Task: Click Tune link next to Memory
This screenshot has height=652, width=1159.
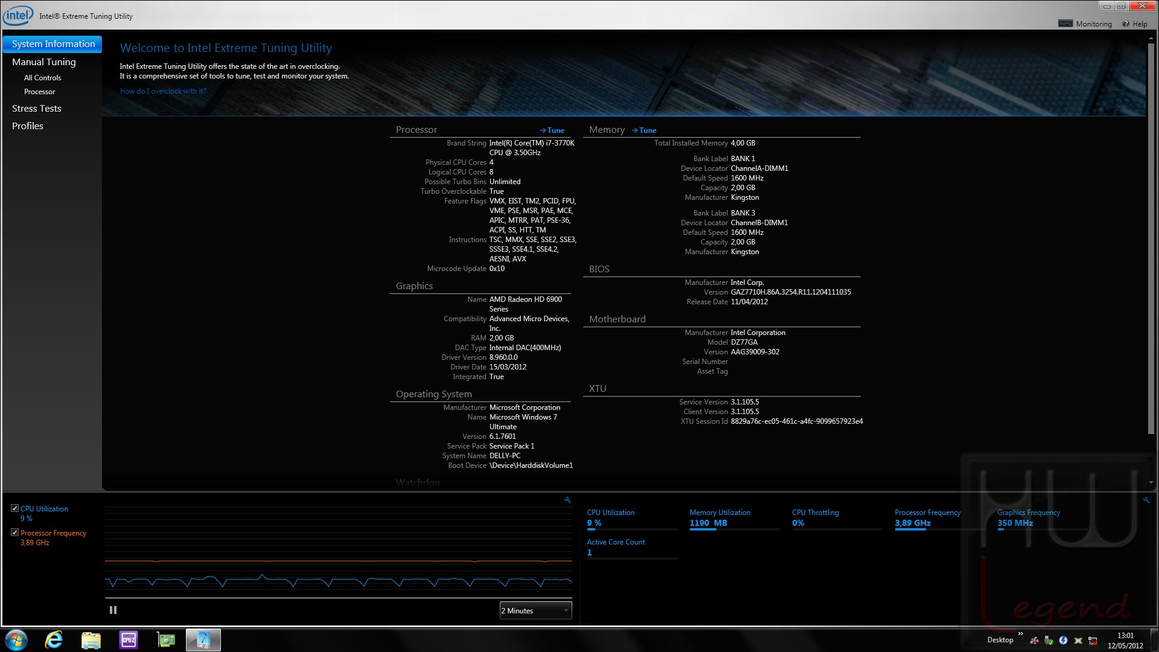Action: (644, 130)
